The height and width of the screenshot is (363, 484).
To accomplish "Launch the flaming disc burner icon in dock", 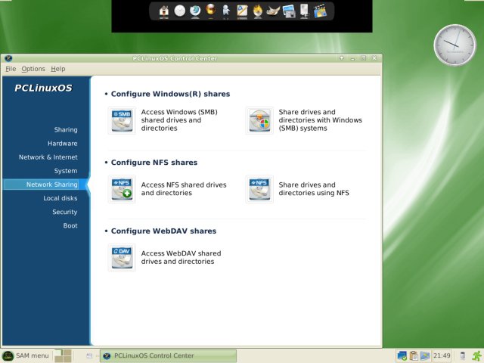I will (257, 11).
